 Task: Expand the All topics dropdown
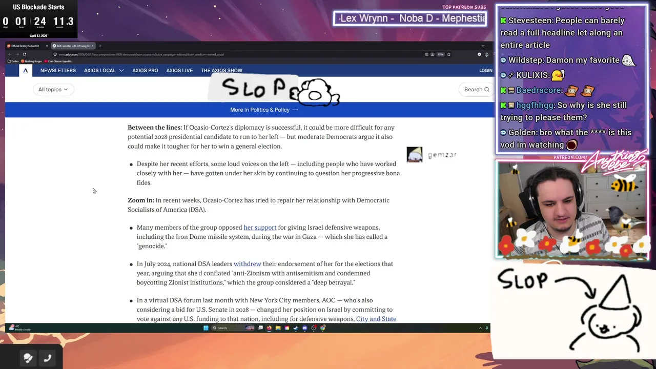click(53, 90)
